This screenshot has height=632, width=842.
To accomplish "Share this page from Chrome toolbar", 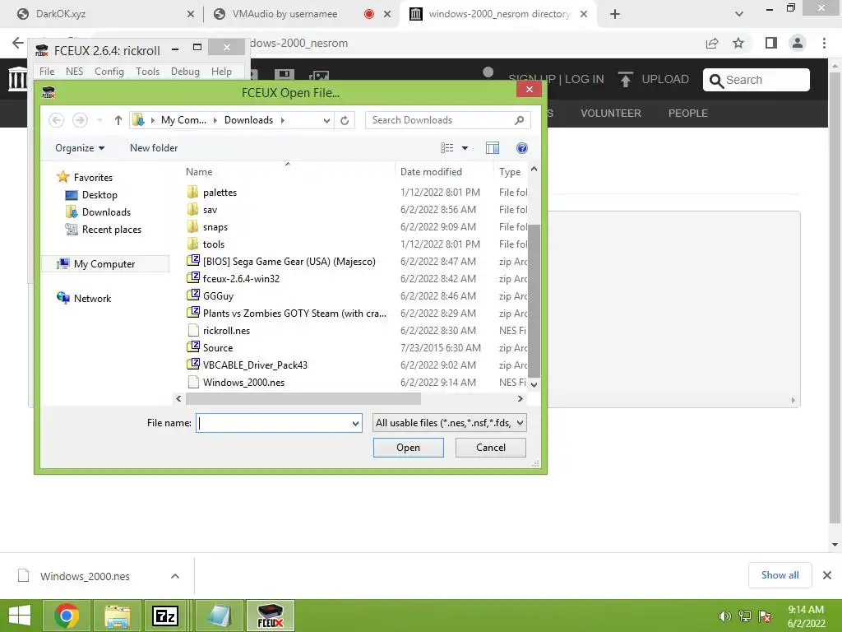I will pos(712,43).
